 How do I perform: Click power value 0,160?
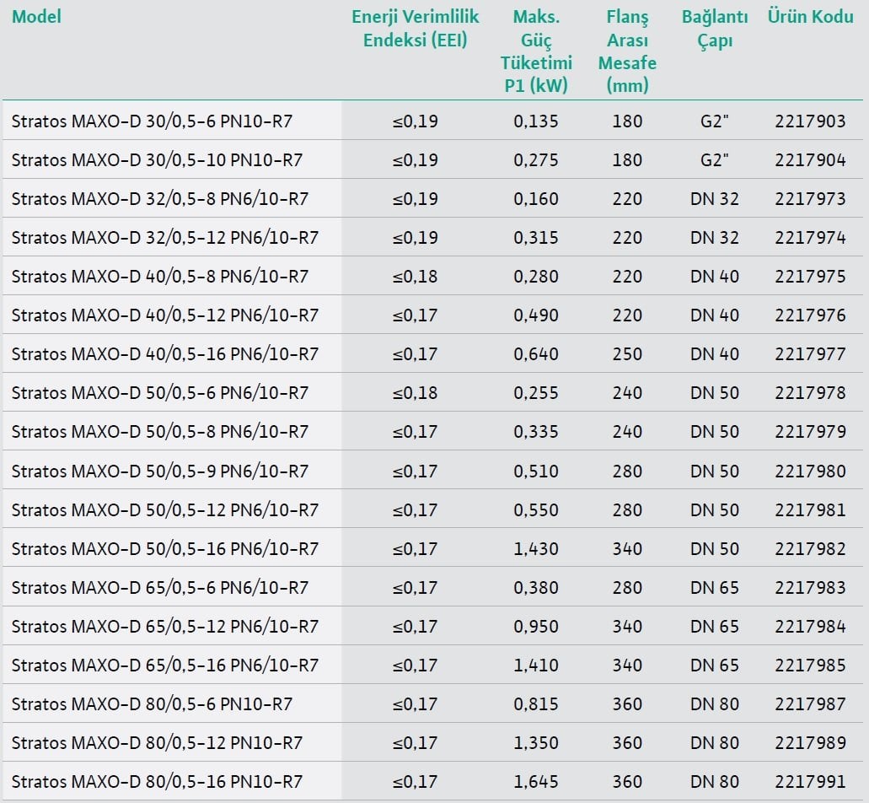536,198
